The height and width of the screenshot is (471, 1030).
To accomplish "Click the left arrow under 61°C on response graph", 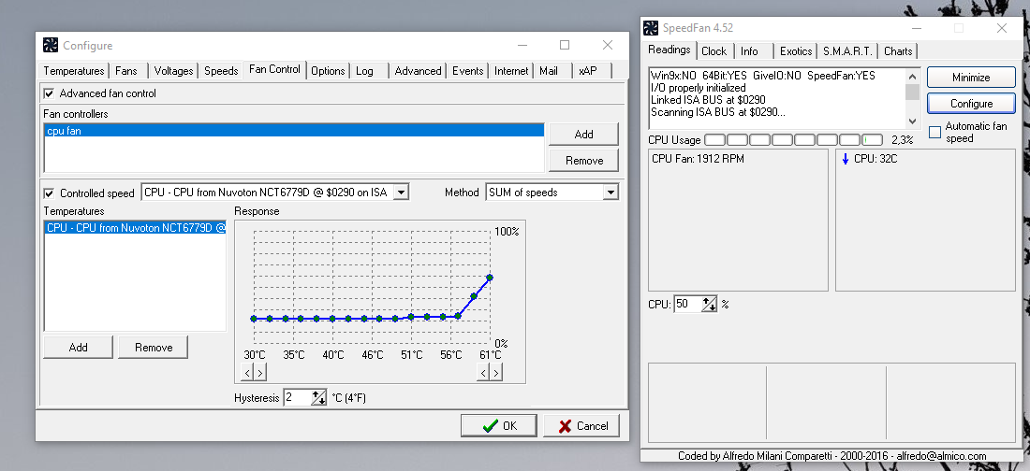I will tap(483, 373).
